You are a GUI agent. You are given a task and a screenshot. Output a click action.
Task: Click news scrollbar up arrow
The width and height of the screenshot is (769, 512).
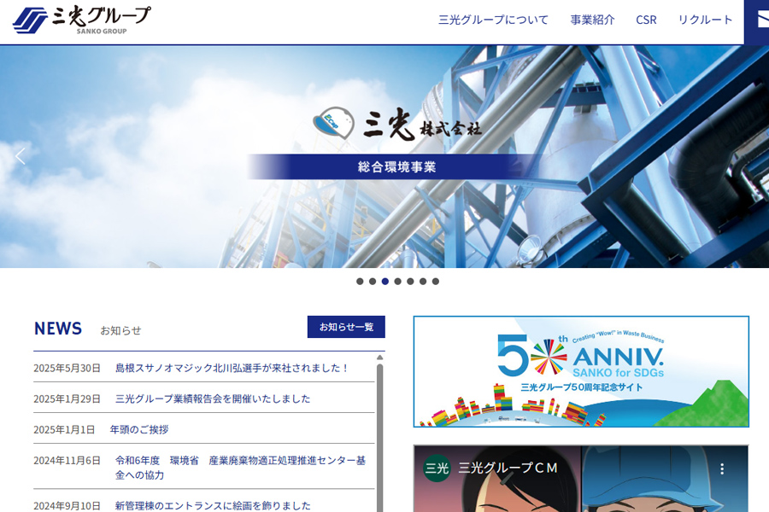coord(379,358)
